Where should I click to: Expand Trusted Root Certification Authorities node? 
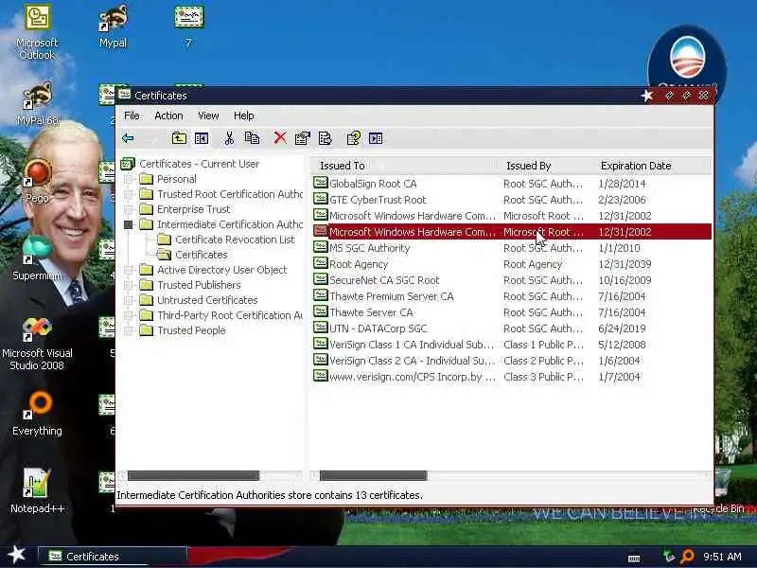pyautogui.click(x=128, y=194)
